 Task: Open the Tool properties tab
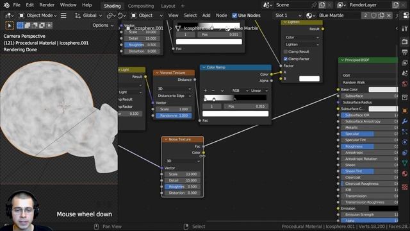404,28
